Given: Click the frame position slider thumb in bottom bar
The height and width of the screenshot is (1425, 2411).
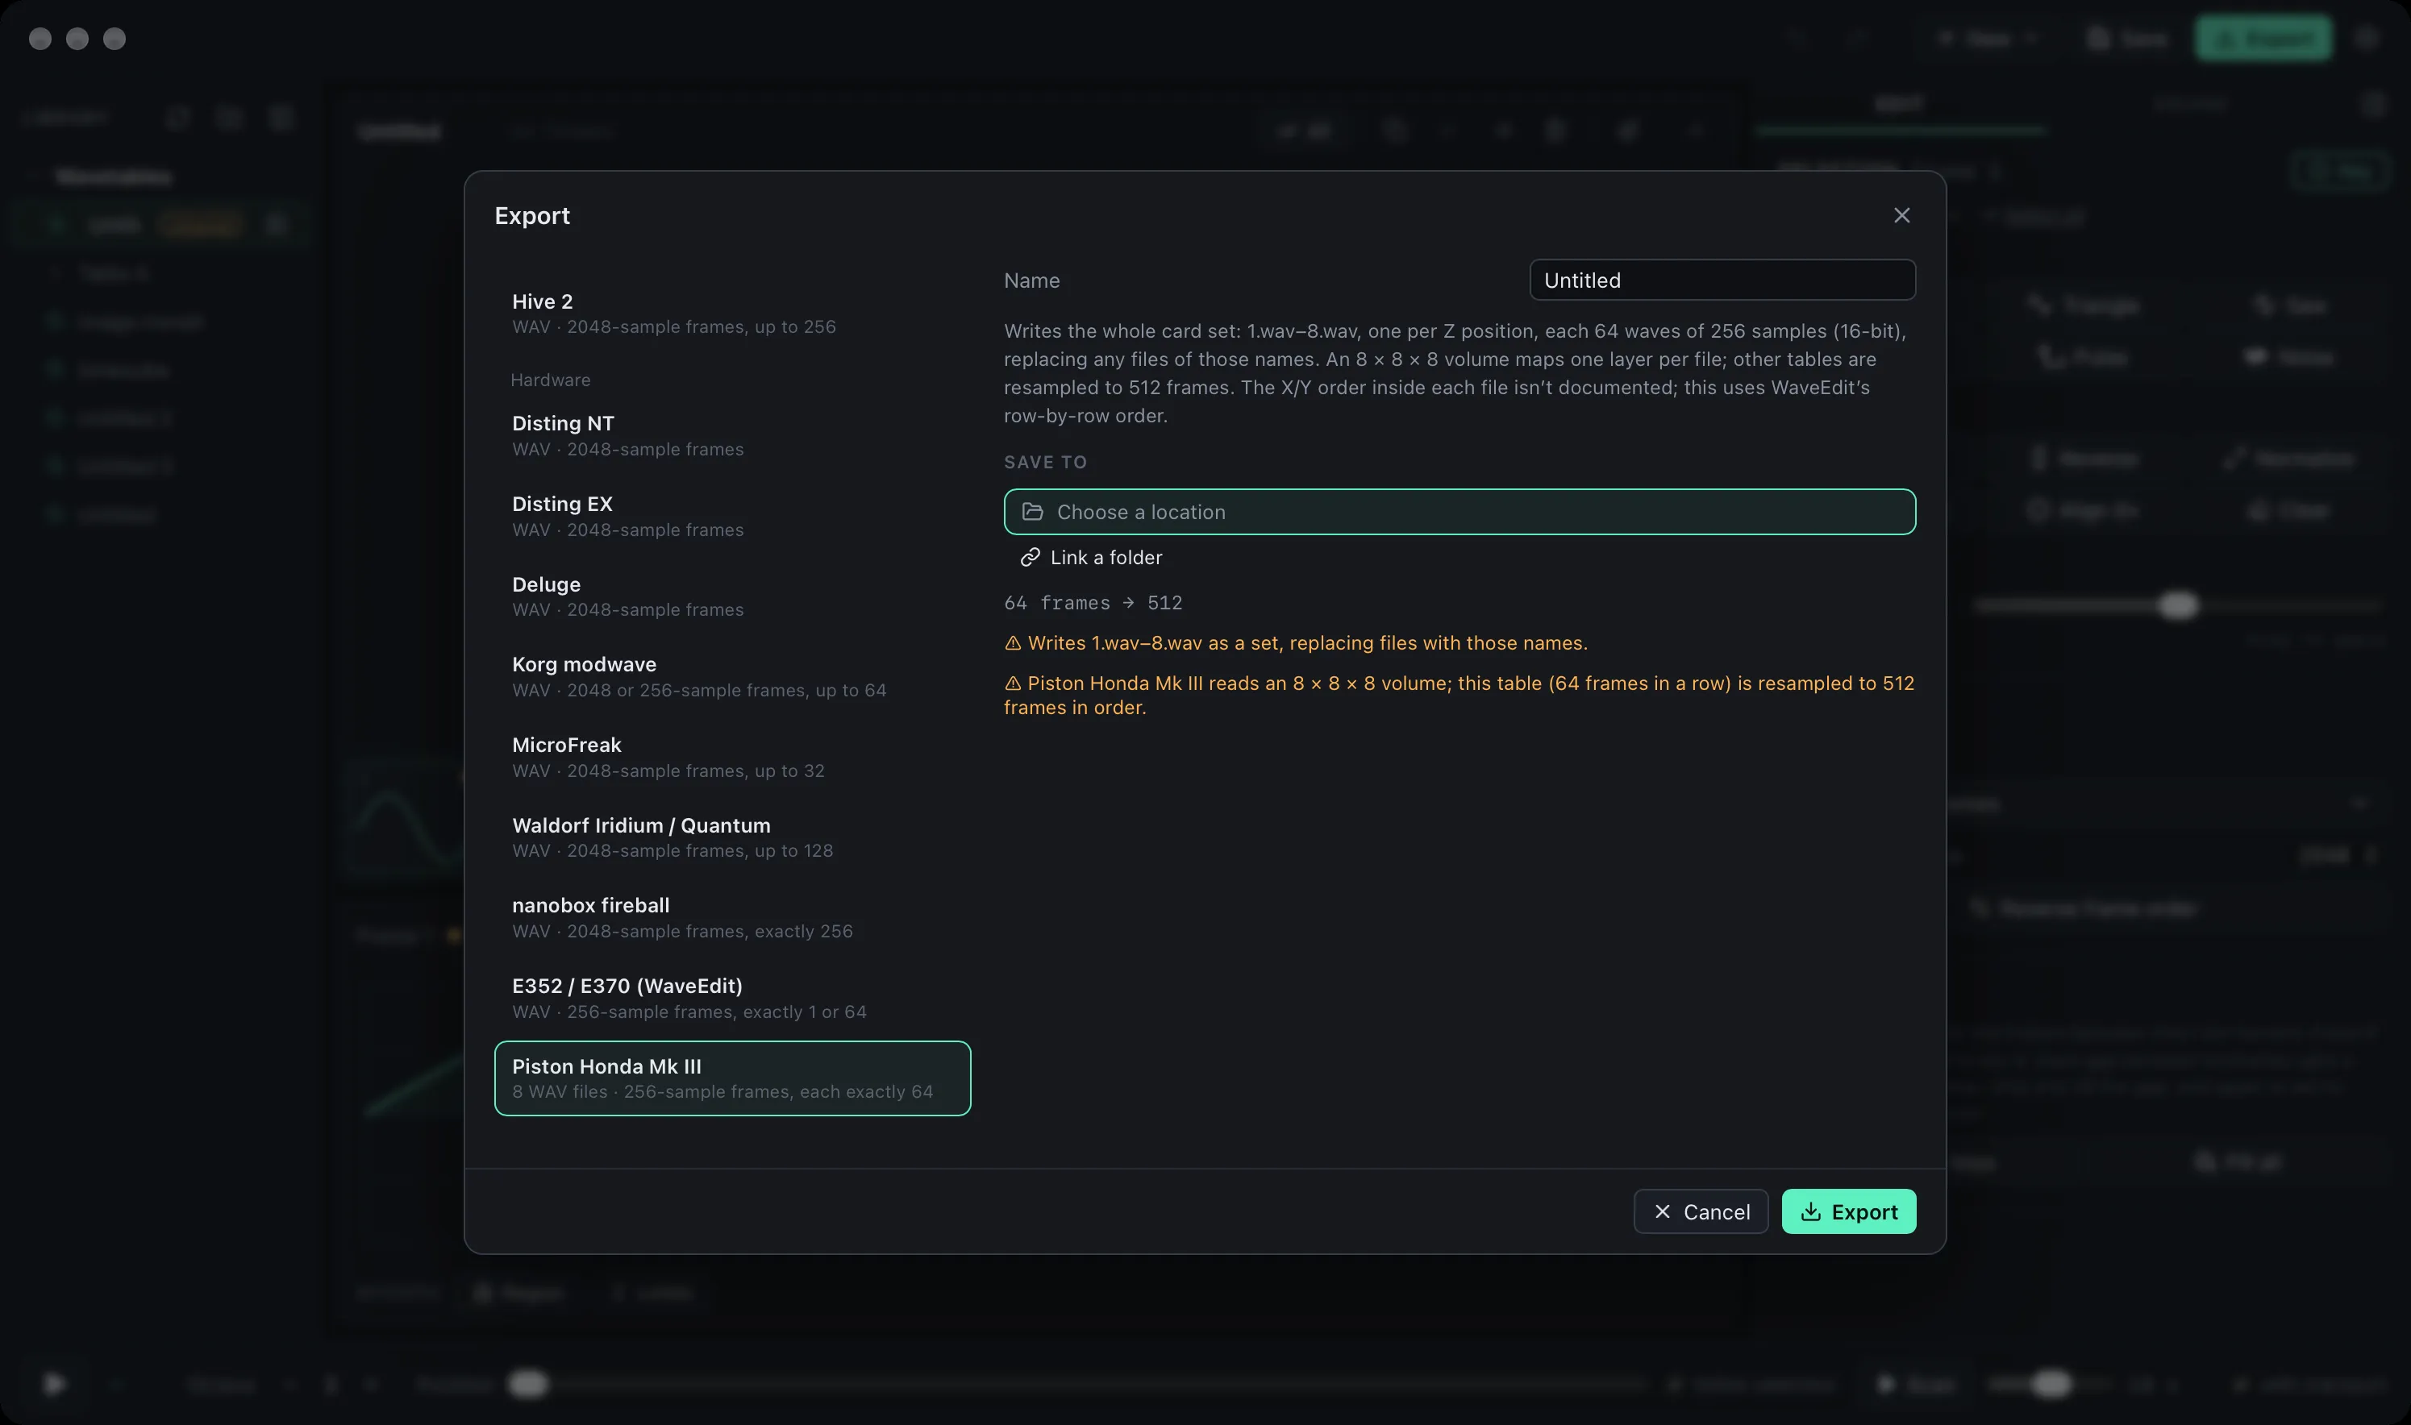Looking at the screenshot, I should (x=527, y=1384).
